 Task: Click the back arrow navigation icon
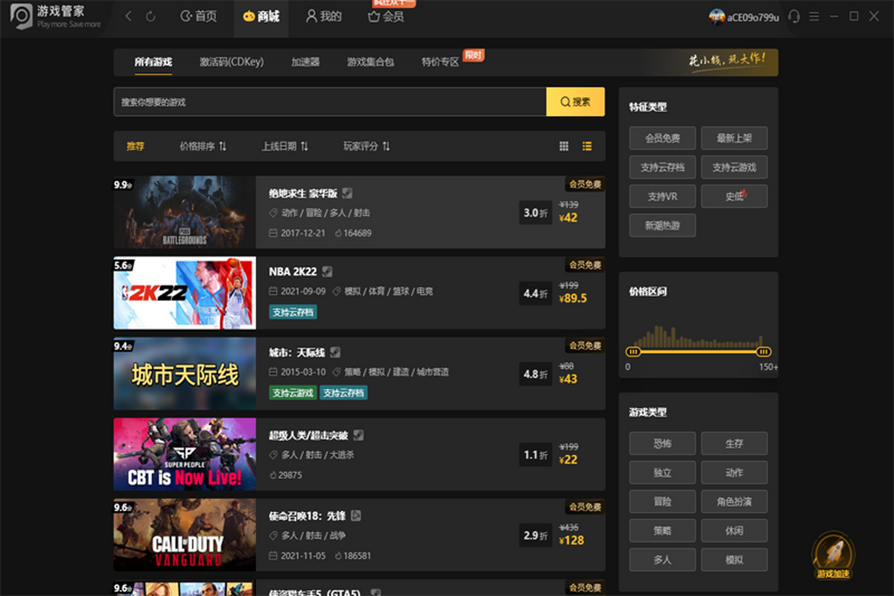pos(128,16)
